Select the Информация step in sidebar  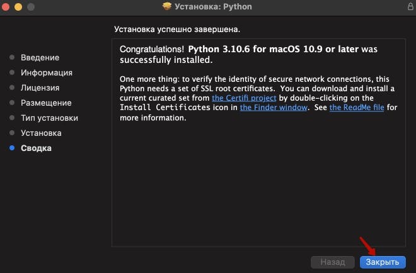[x=47, y=72]
